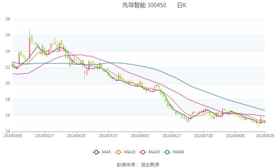Click x-axis date label 20240515
This screenshot has height=168, width=276.
coord(108,136)
